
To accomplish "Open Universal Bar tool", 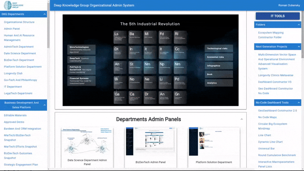I will pos(266,149).
